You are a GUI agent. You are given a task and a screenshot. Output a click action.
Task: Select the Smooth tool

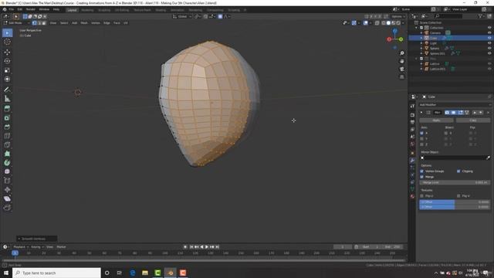point(7,171)
